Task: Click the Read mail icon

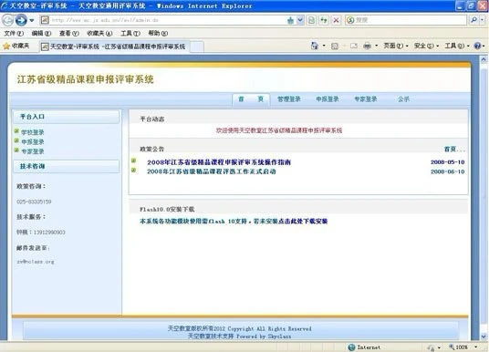Action: (x=354, y=47)
